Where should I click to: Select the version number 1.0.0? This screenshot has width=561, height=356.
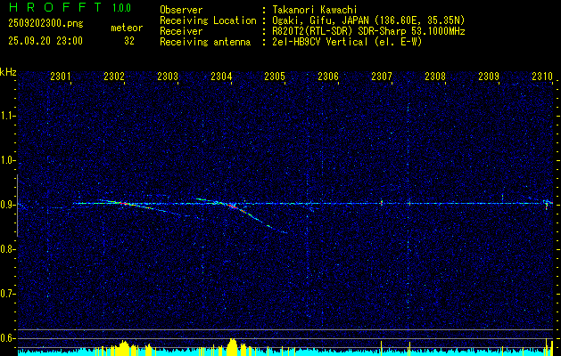121,8
